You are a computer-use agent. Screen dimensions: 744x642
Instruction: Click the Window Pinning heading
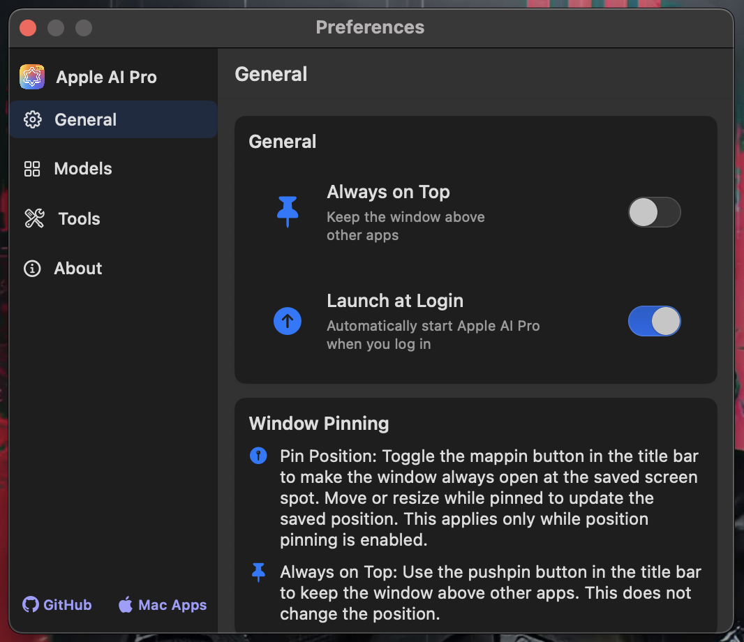tap(319, 424)
